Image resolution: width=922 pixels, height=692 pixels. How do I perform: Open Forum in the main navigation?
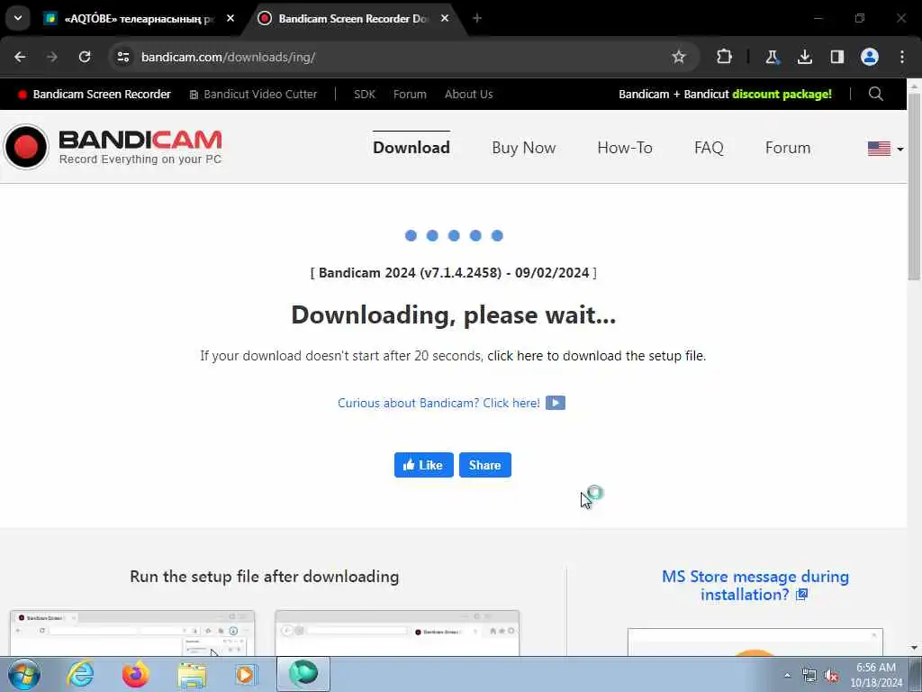[x=788, y=148]
